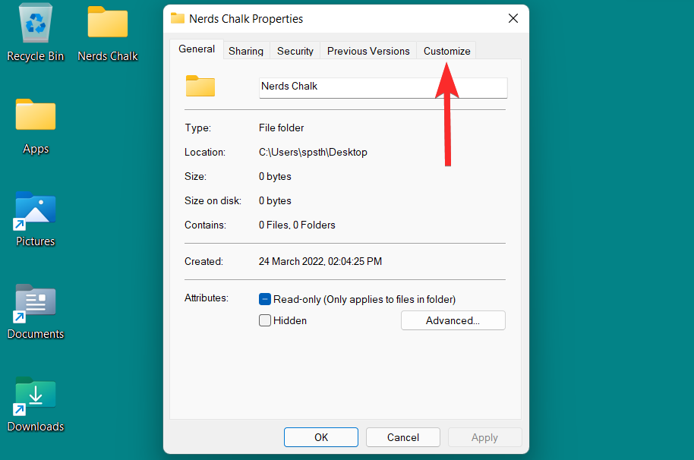Enable the Hidden attribute
The width and height of the screenshot is (694, 460).
click(x=264, y=320)
